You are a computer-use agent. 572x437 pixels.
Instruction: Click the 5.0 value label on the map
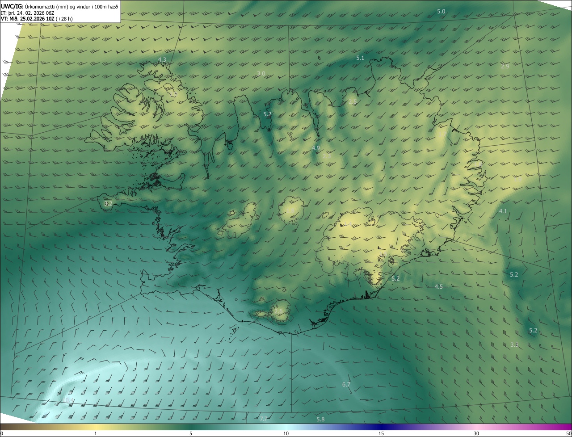(x=441, y=11)
